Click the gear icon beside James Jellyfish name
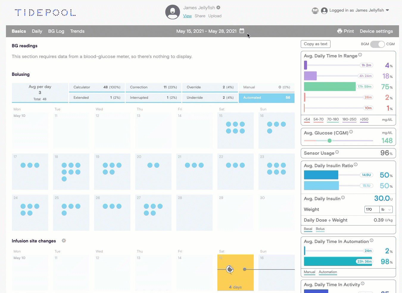This screenshot has width=402, height=293. point(218,7)
